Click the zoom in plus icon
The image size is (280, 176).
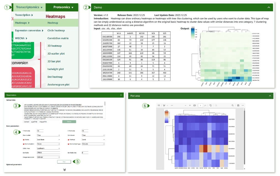[x=190, y=105]
